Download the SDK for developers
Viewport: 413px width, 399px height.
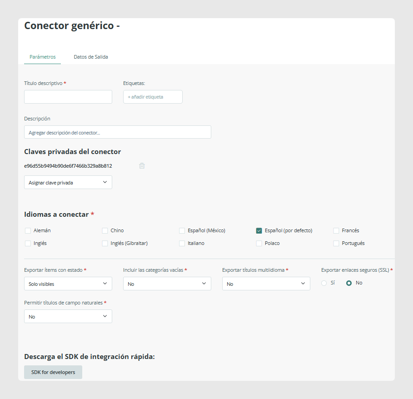53,372
